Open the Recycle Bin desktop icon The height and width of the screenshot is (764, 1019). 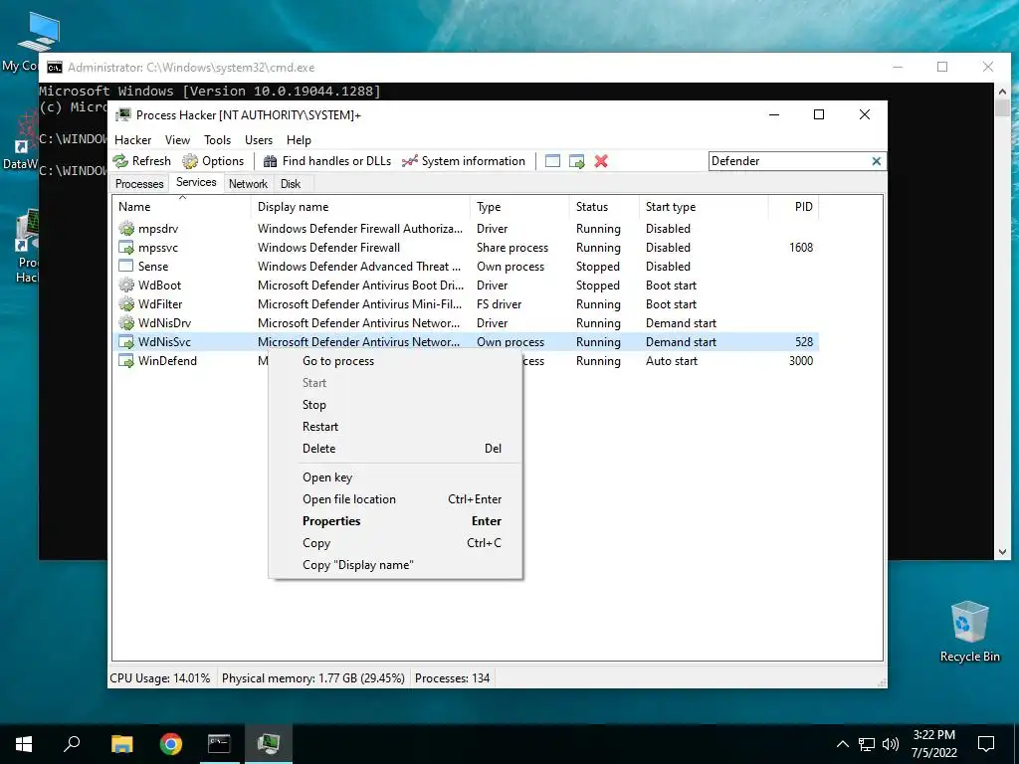[969, 631]
